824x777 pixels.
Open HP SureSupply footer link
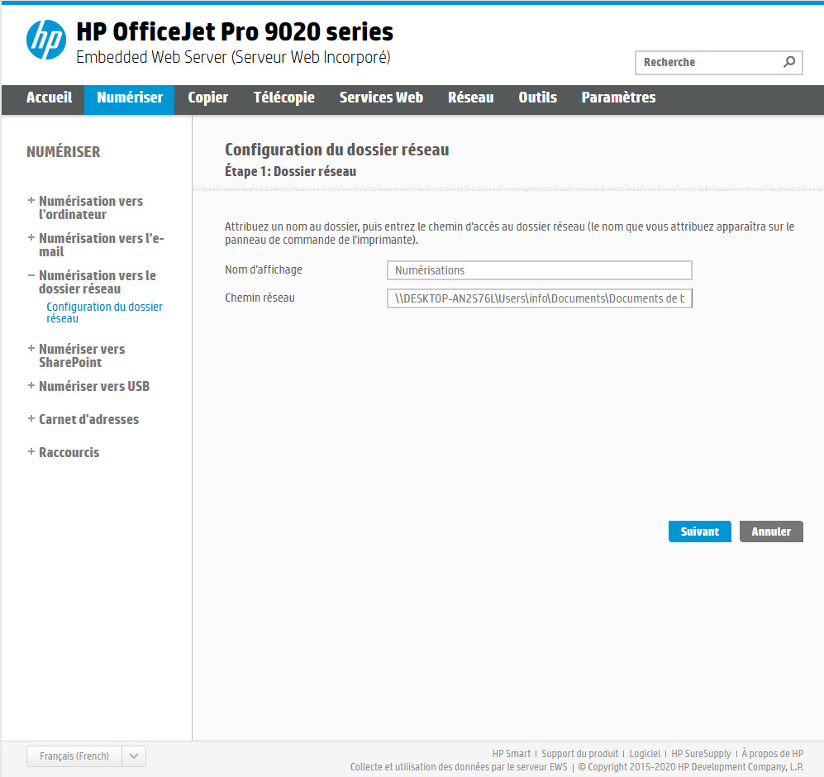pos(701,754)
